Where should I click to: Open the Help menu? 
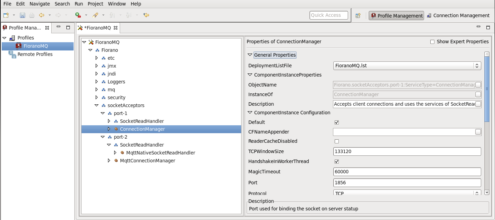tap(136, 4)
